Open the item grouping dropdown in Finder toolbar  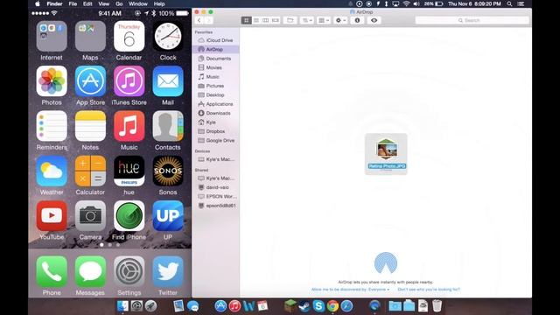(324, 20)
